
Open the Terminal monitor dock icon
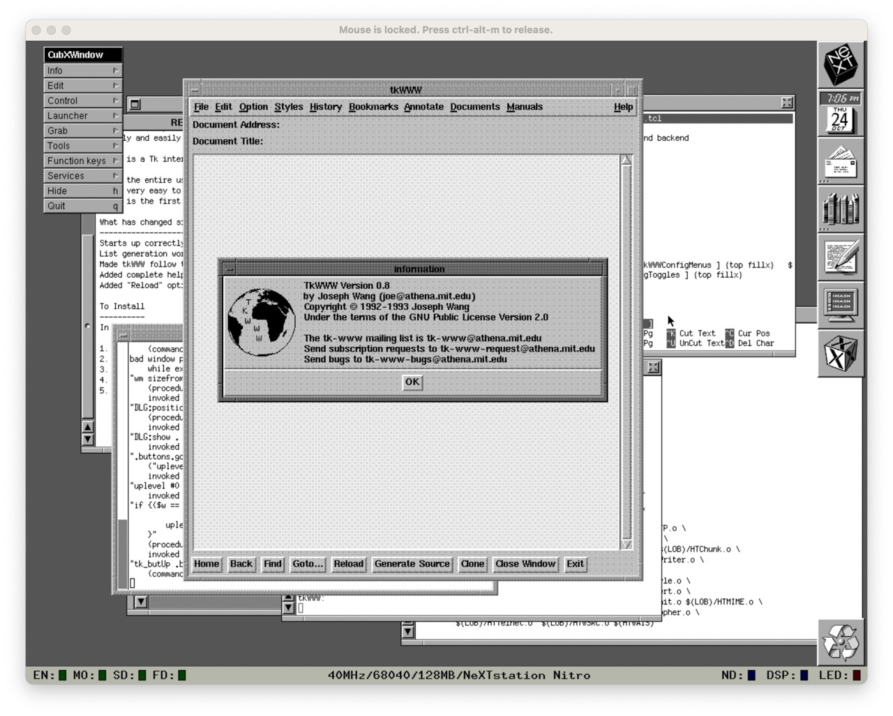841,306
